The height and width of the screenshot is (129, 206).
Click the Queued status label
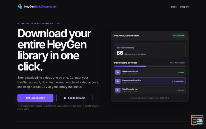tap(180, 90)
